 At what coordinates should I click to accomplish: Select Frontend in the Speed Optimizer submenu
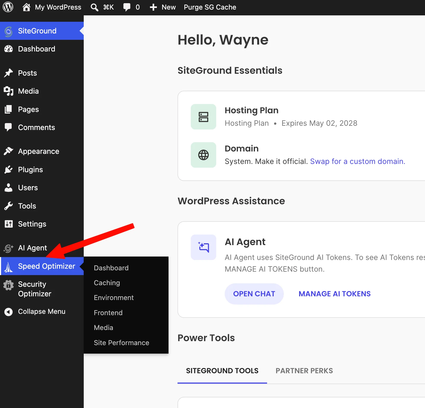click(108, 313)
